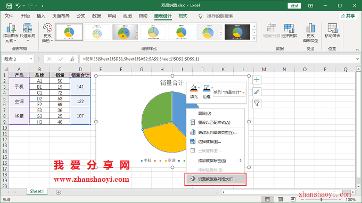Open the Chart Filters funnel button
Screen dimensions: 362x203
257,104
